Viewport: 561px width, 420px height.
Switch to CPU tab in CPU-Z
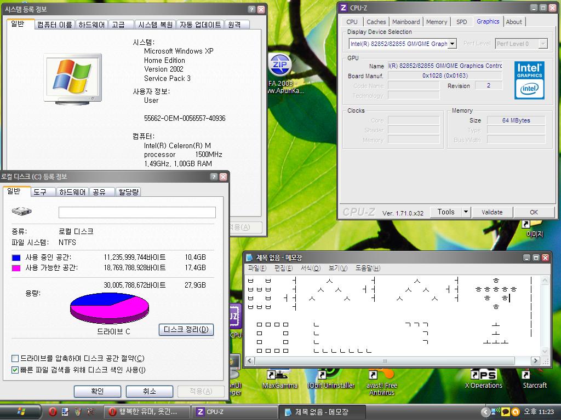(352, 22)
